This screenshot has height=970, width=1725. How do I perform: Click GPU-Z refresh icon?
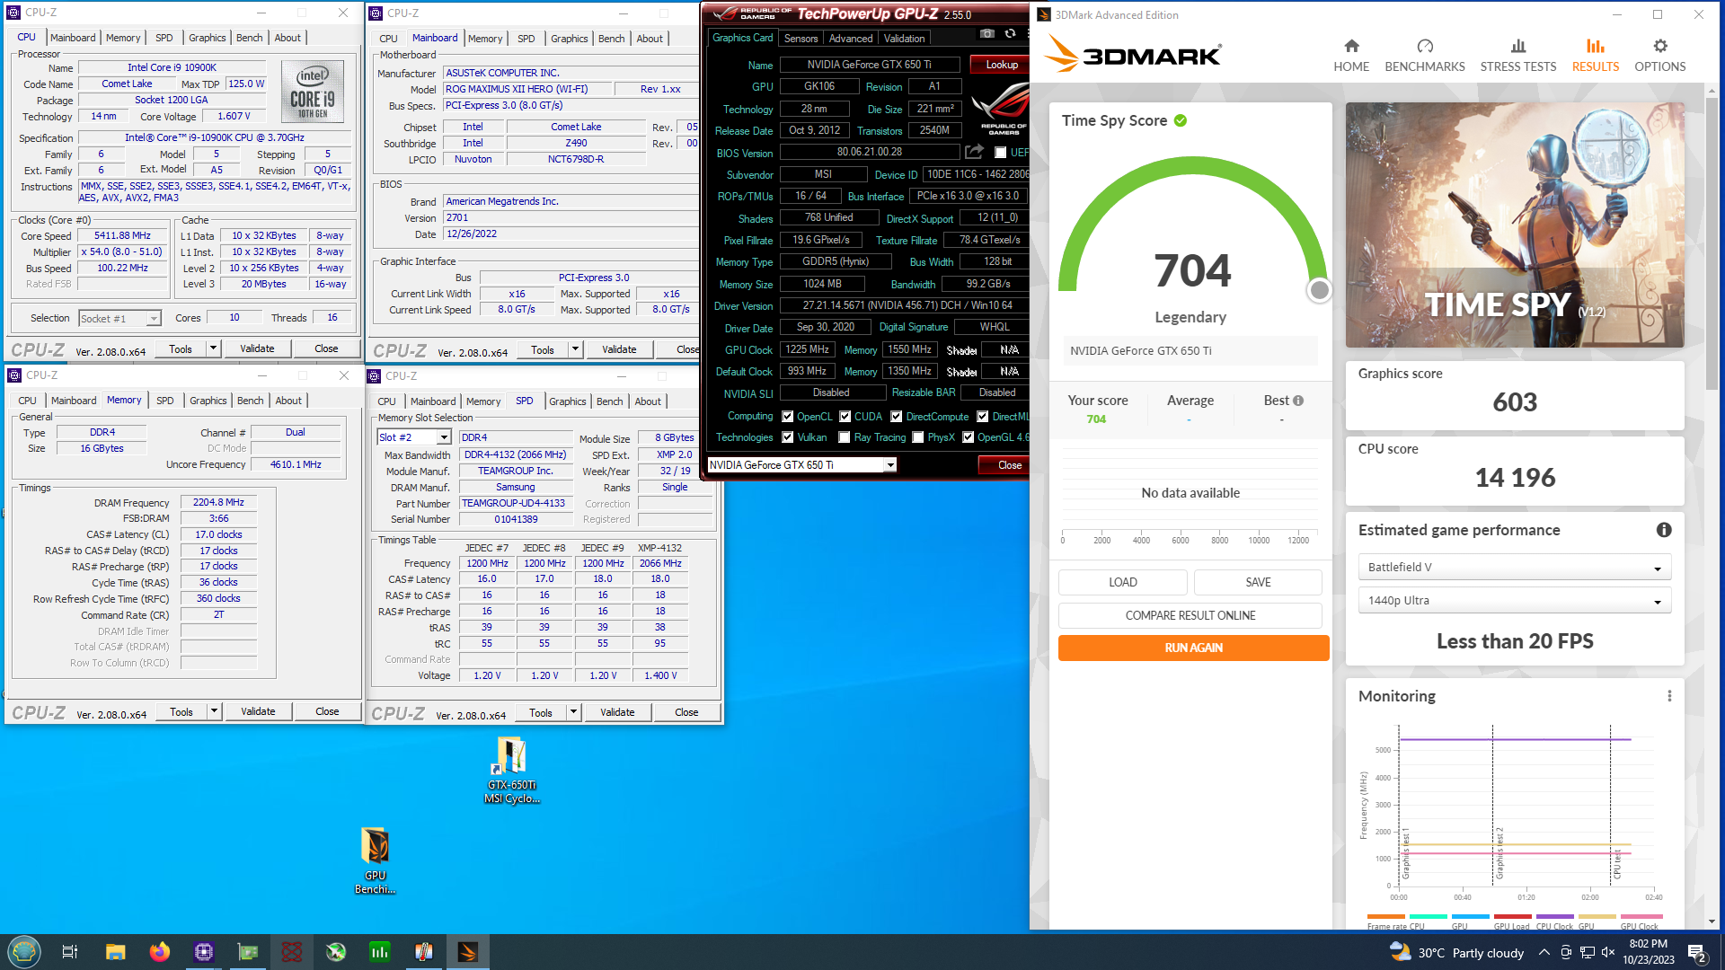pyautogui.click(x=1010, y=34)
